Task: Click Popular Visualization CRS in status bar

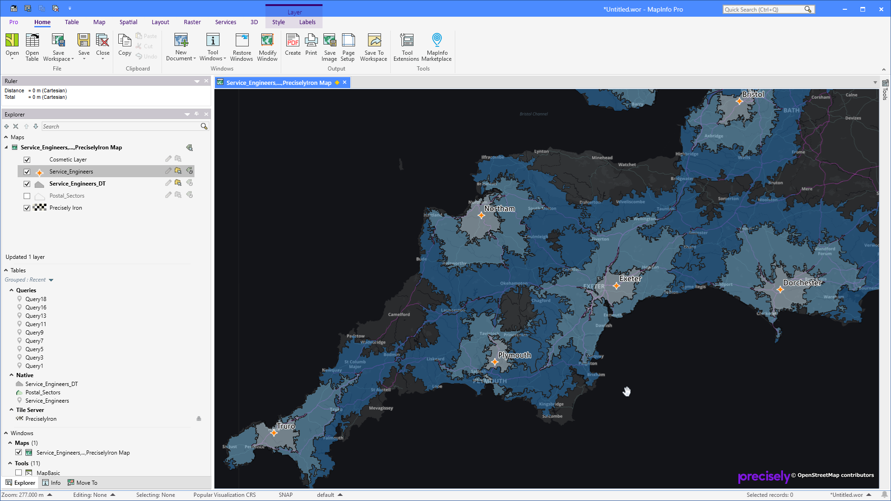Action: coord(225,495)
